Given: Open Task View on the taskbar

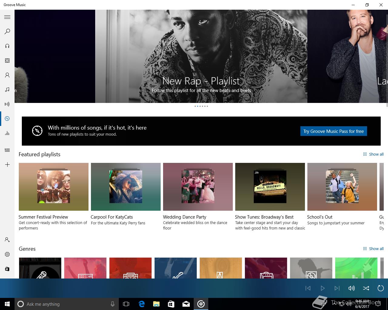Looking at the screenshot, I should (x=126, y=304).
